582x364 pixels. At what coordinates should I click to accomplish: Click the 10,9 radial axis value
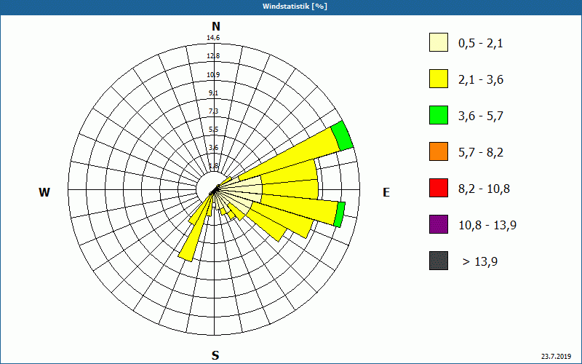pos(213,75)
